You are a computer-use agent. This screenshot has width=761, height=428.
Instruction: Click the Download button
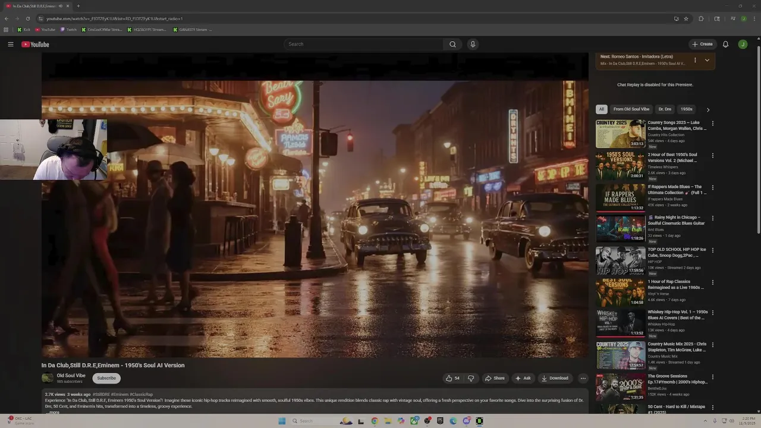pyautogui.click(x=554, y=378)
